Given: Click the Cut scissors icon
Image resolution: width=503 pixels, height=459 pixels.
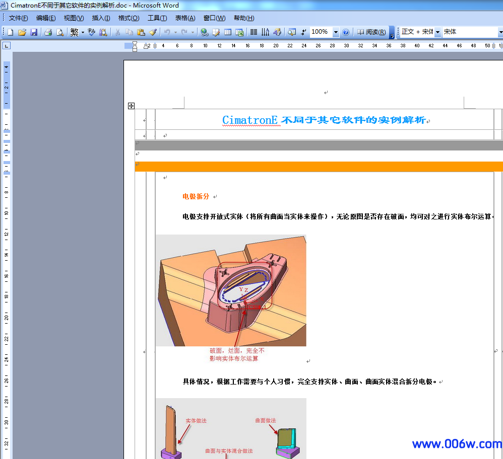Looking at the screenshot, I should click(x=118, y=32).
